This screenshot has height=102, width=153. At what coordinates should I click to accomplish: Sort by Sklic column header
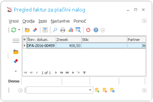[x=104, y=40]
